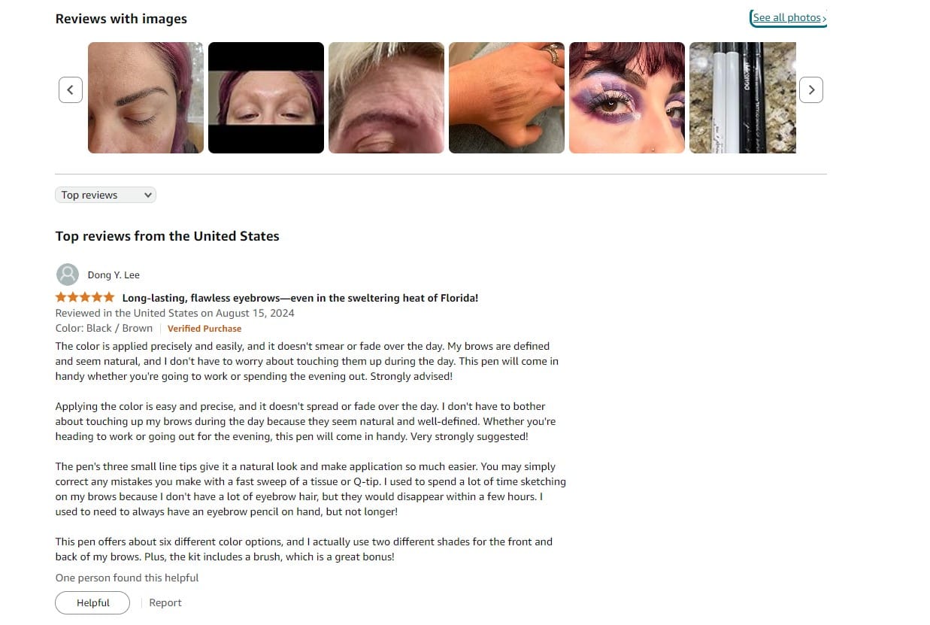Open Dong Y. Lee's profile avatar
Viewport: 930px width, 625px height.
pos(68,275)
